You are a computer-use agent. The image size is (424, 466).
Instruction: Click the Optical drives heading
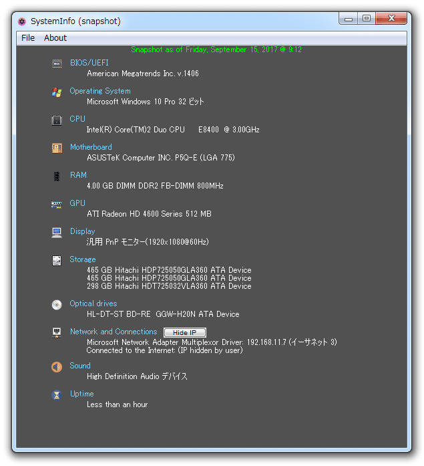pos(93,304)
